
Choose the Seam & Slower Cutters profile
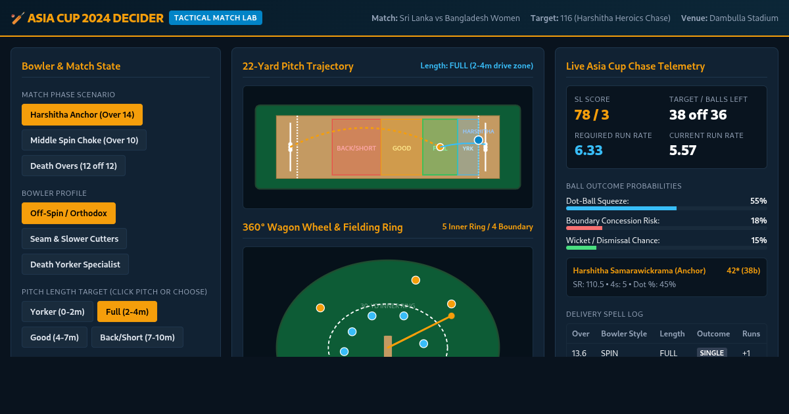[x=74, y=239]
